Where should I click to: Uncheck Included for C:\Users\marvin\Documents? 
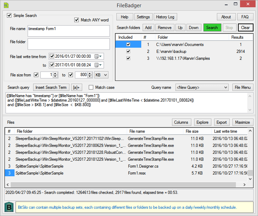click(x=128, y=45)
